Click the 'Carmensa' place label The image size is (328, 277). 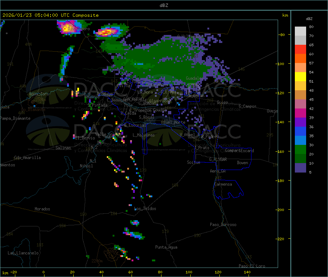(x=223, y=184)
